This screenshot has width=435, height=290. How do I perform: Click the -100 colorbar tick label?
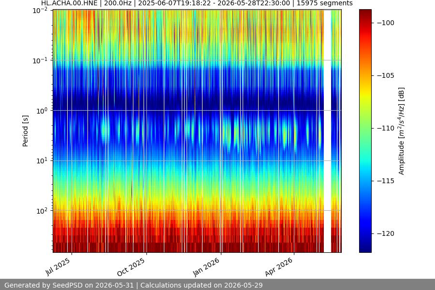coord(386,23)
